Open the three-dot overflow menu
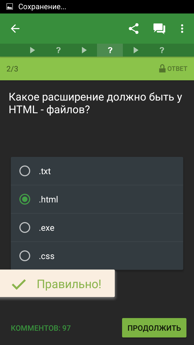Screen dimensions: 194x345 tap(182, 29)
